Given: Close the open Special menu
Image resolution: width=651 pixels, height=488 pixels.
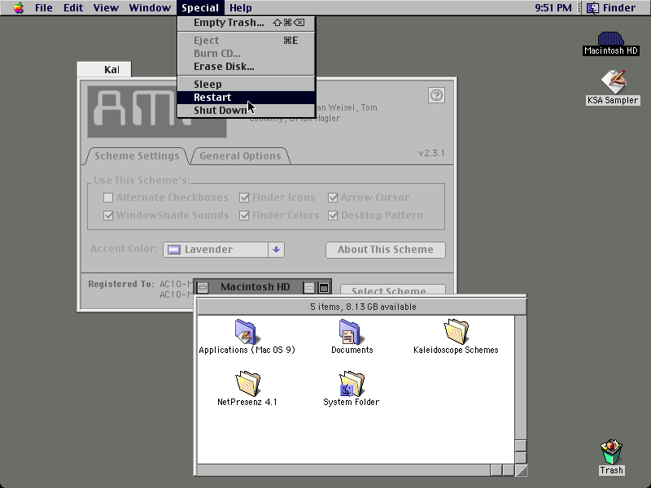Looking at the screenshot, I should (200, 7).
